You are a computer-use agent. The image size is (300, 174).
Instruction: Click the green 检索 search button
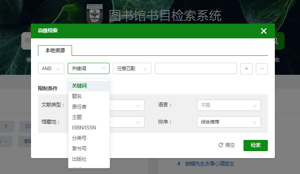point(255,145)
